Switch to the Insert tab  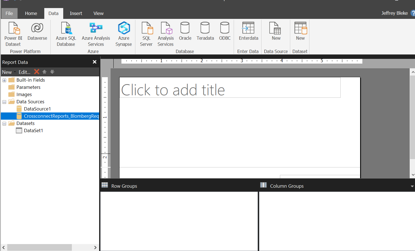(76, 13)
